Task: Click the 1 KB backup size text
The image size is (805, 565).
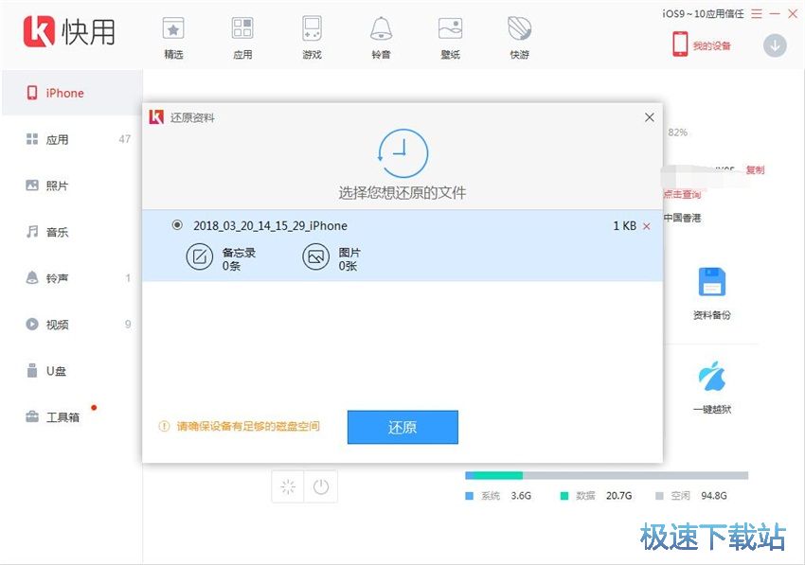Action: pos(625,226)
